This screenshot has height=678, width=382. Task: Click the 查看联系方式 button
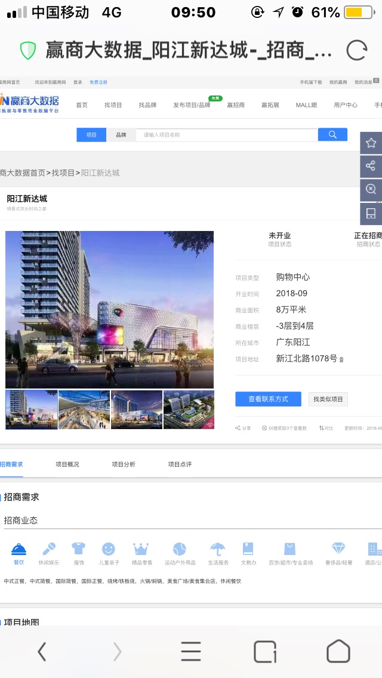[x=268, y=399]
